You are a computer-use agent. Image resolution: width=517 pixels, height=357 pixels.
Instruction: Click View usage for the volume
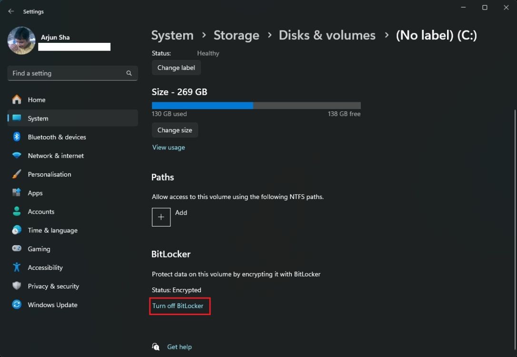point(169,147)
